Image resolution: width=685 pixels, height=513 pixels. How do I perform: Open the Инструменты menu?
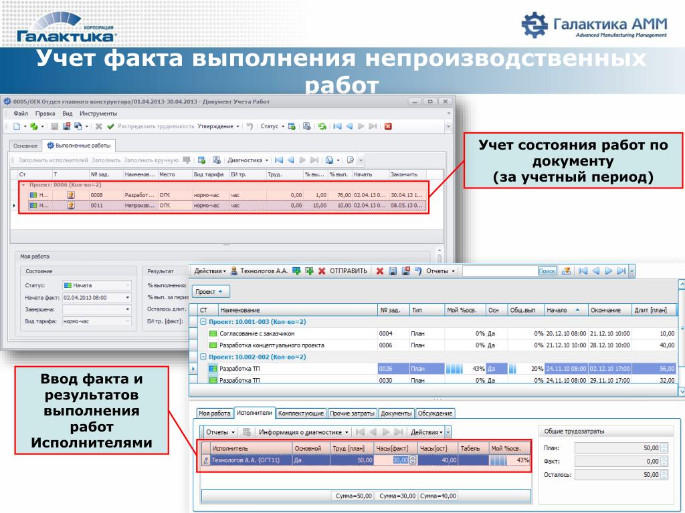[x=98, y=114]
